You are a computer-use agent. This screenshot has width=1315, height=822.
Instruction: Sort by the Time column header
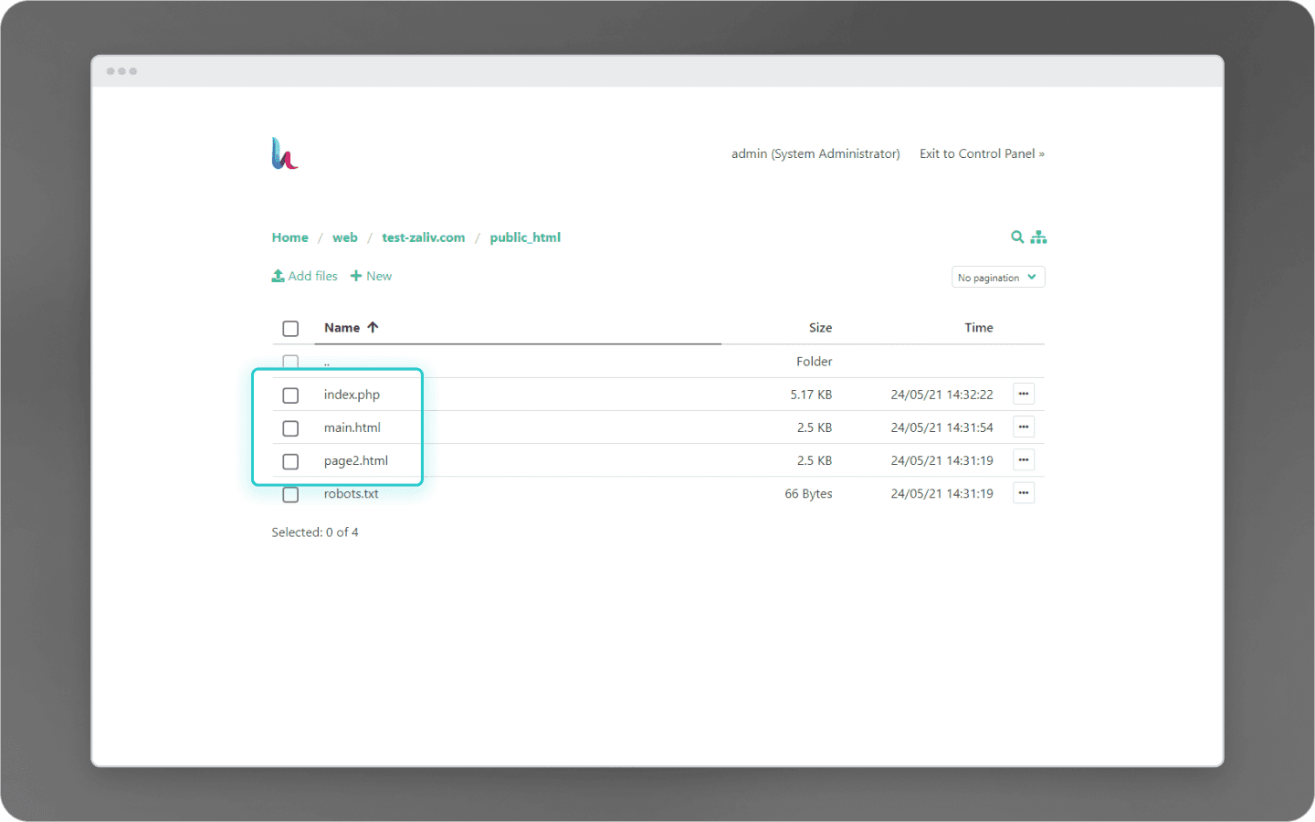[x=979, y=328]
